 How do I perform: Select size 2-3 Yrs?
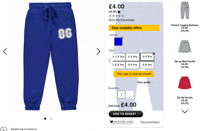[133, 57]
